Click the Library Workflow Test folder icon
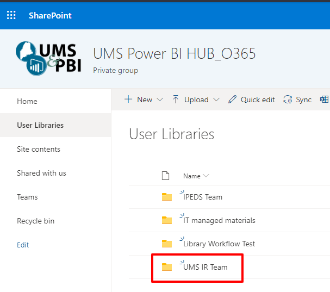 point(167,244)
